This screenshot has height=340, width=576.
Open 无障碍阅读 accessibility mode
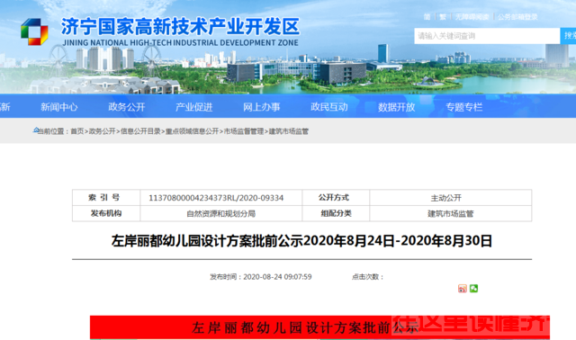(472, 17)
